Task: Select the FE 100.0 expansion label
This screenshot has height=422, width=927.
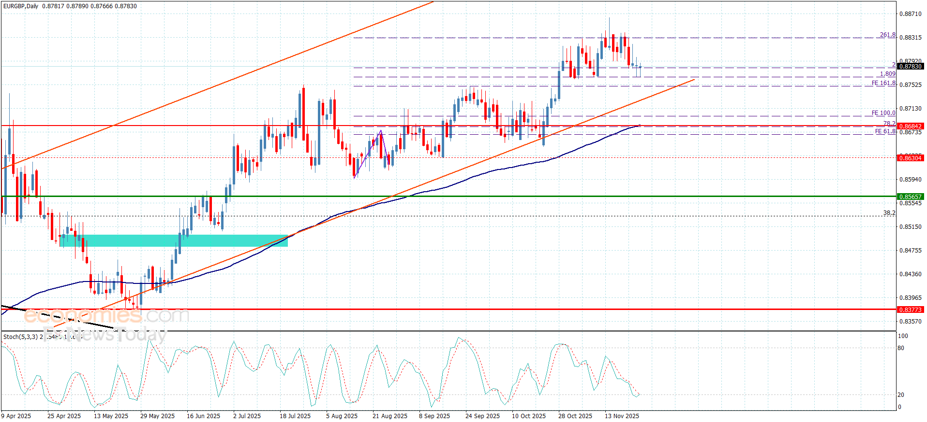Action: click(x=883, y=113)
